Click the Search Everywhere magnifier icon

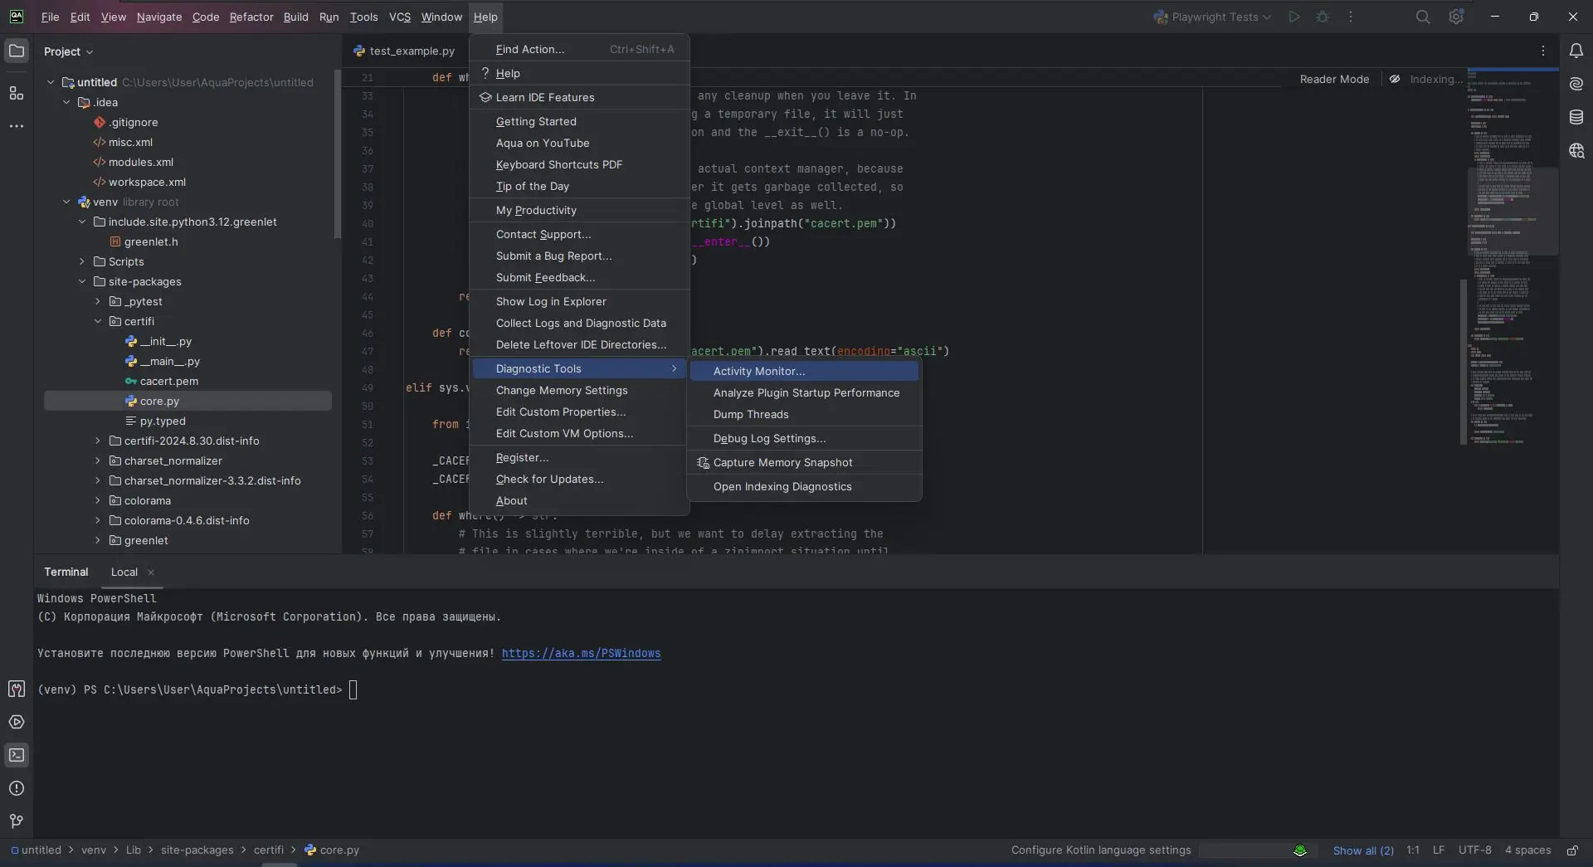(1422, 17)
